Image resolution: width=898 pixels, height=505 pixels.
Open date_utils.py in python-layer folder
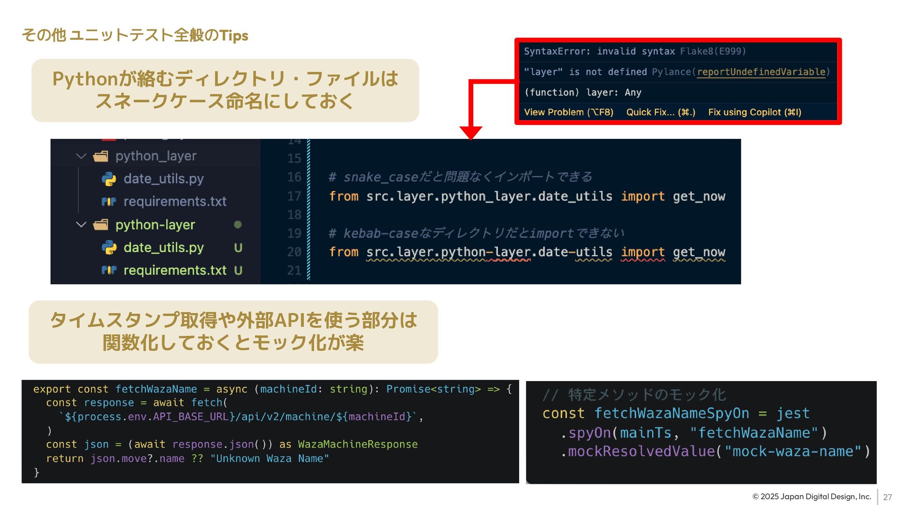pos(164,247)
